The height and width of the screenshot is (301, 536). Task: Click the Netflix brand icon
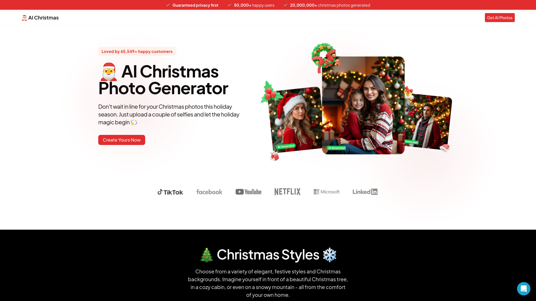coord(288,191)
